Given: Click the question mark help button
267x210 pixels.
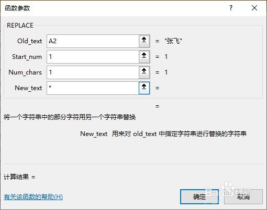Looking at the screenshot, I should [x=231, y=8].
